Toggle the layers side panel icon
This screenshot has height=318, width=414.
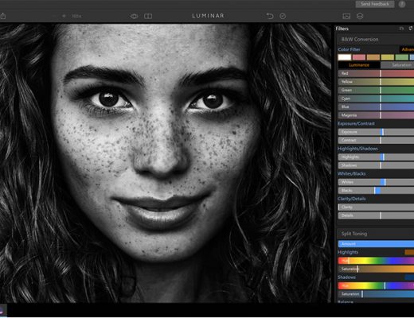tap(360, 16)
